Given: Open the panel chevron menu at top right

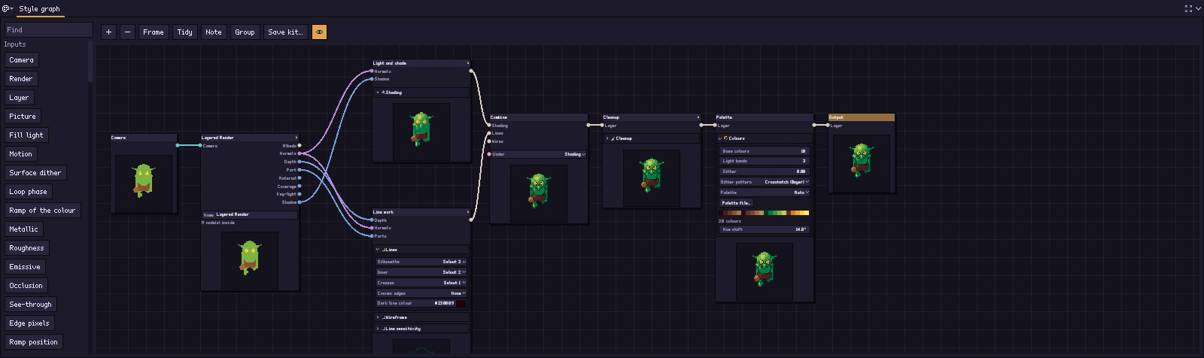Looking at the screenshot, I should 1198,8.
